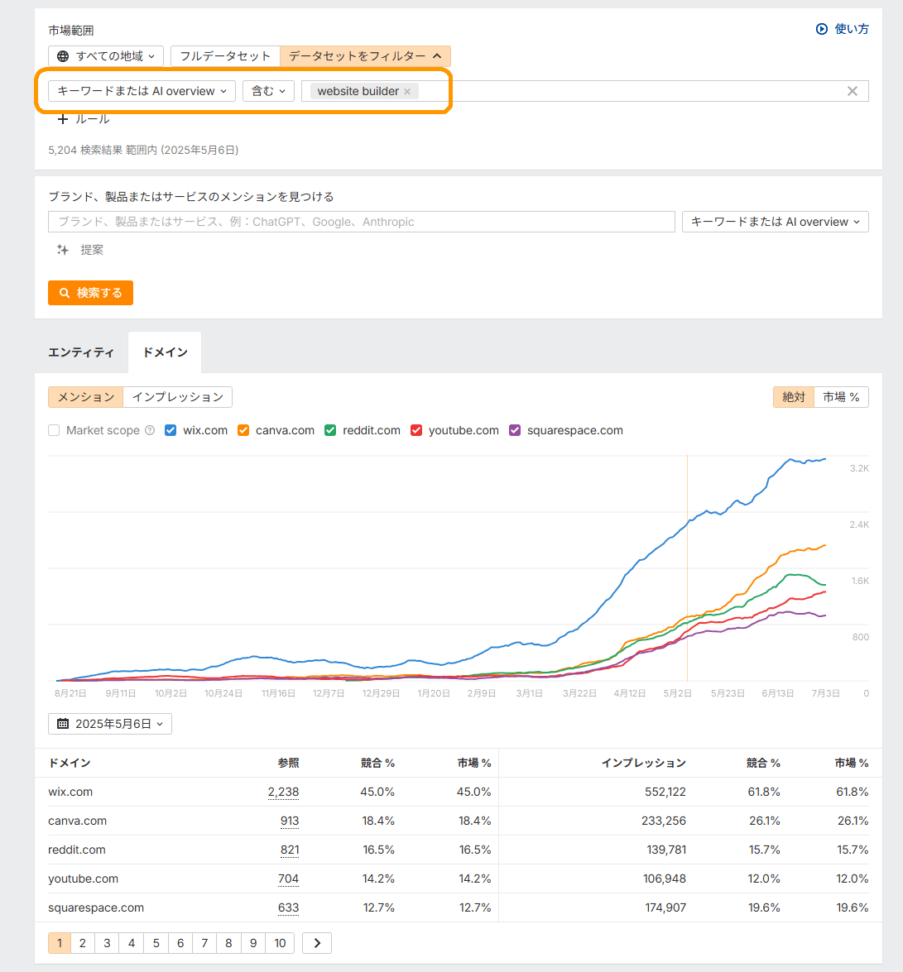Go to page 10 of results
Screen dimensions: 903x972
tap(280, 943)
